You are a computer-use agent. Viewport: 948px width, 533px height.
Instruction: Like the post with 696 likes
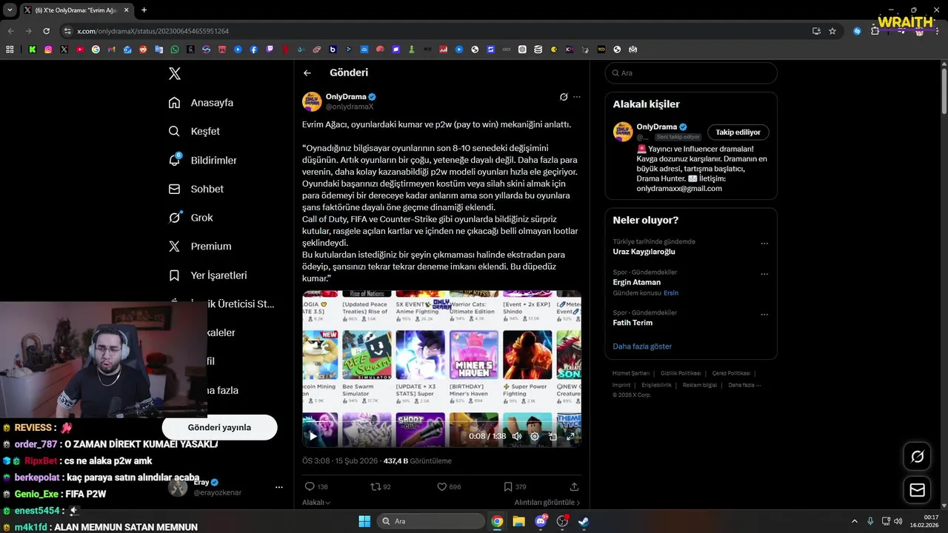click(x=449, y=486)
